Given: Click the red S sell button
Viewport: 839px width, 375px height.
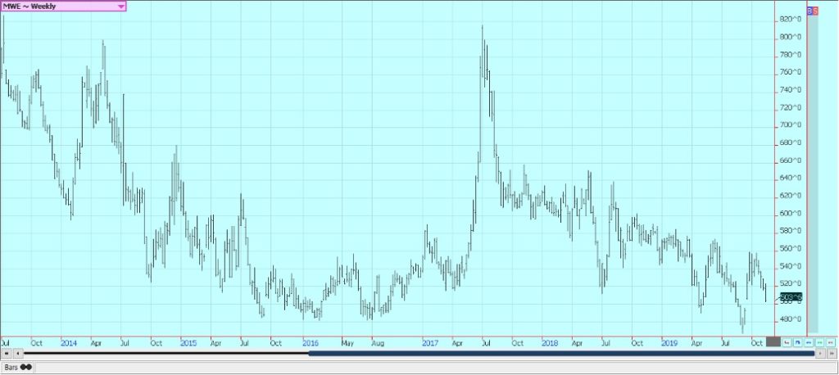Looking at the screenshot, I should (815, 11).
